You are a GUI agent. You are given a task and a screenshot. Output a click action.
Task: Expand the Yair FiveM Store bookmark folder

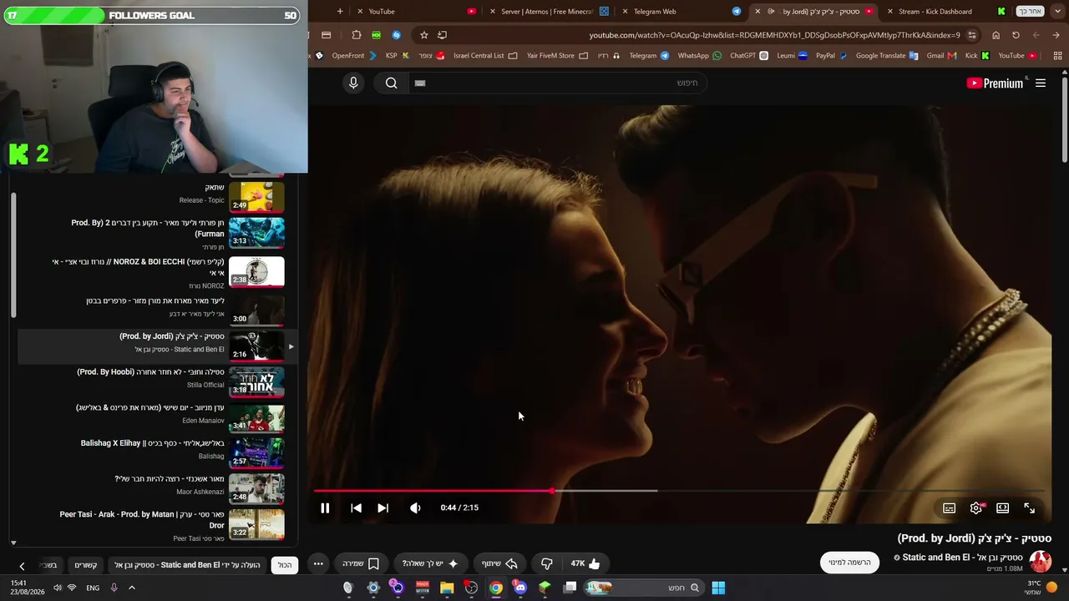(557, 56)
